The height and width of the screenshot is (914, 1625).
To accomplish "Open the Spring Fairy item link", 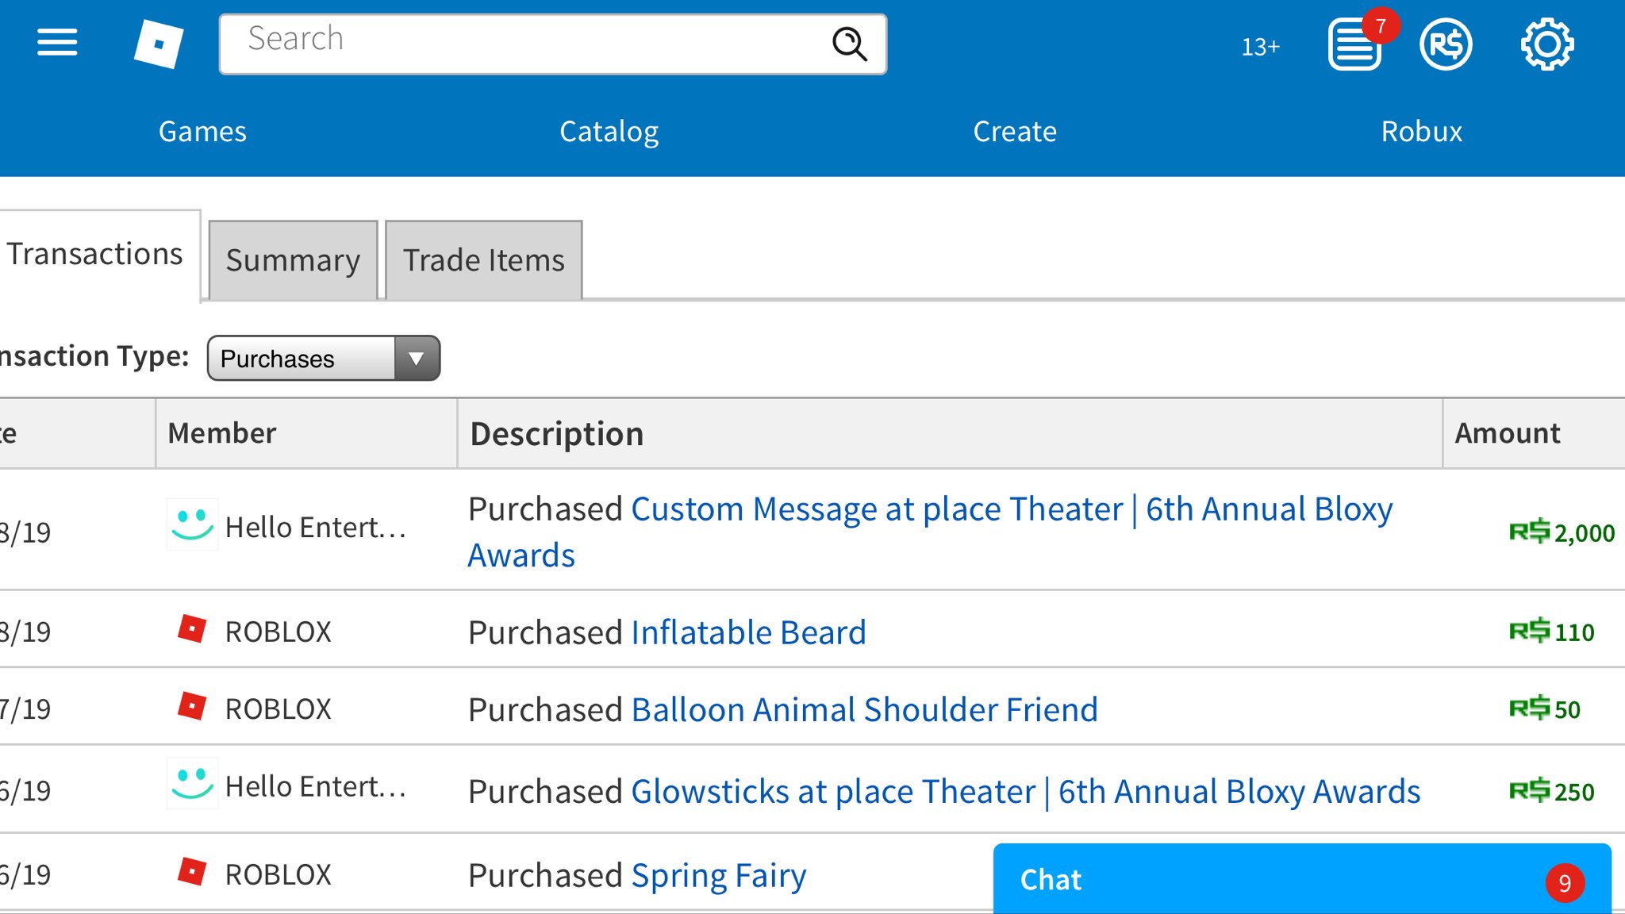I will pyautogui.click(x=719, y=876).
